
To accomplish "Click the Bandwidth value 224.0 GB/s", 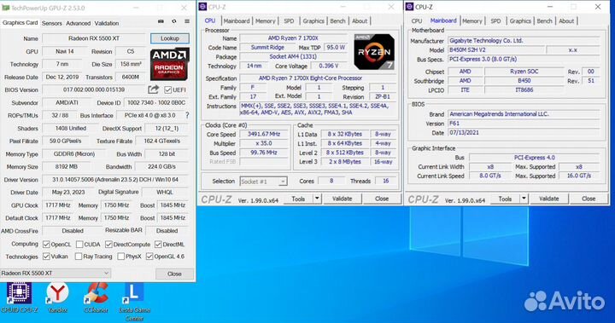I will point(161,166).
